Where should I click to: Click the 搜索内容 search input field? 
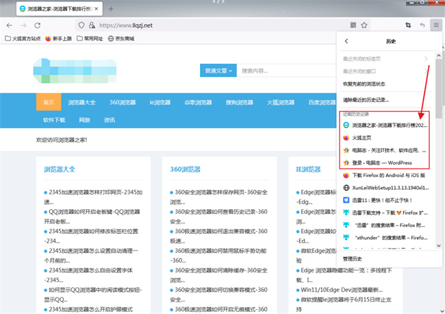tap(287, 71)
